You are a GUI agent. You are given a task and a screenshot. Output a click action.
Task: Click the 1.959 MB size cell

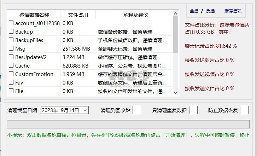(74, 74)
